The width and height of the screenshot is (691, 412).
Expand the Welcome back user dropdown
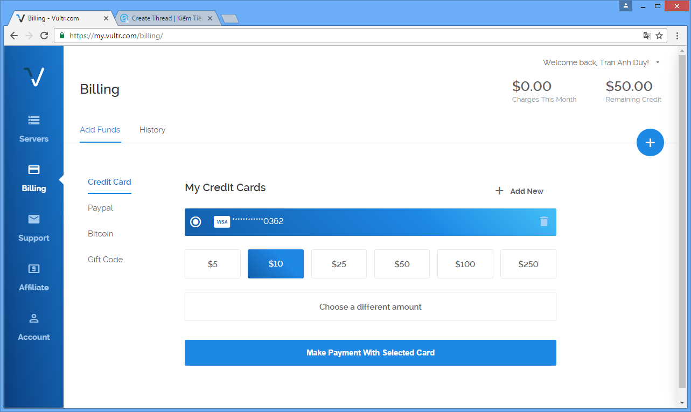pos(658,62)
